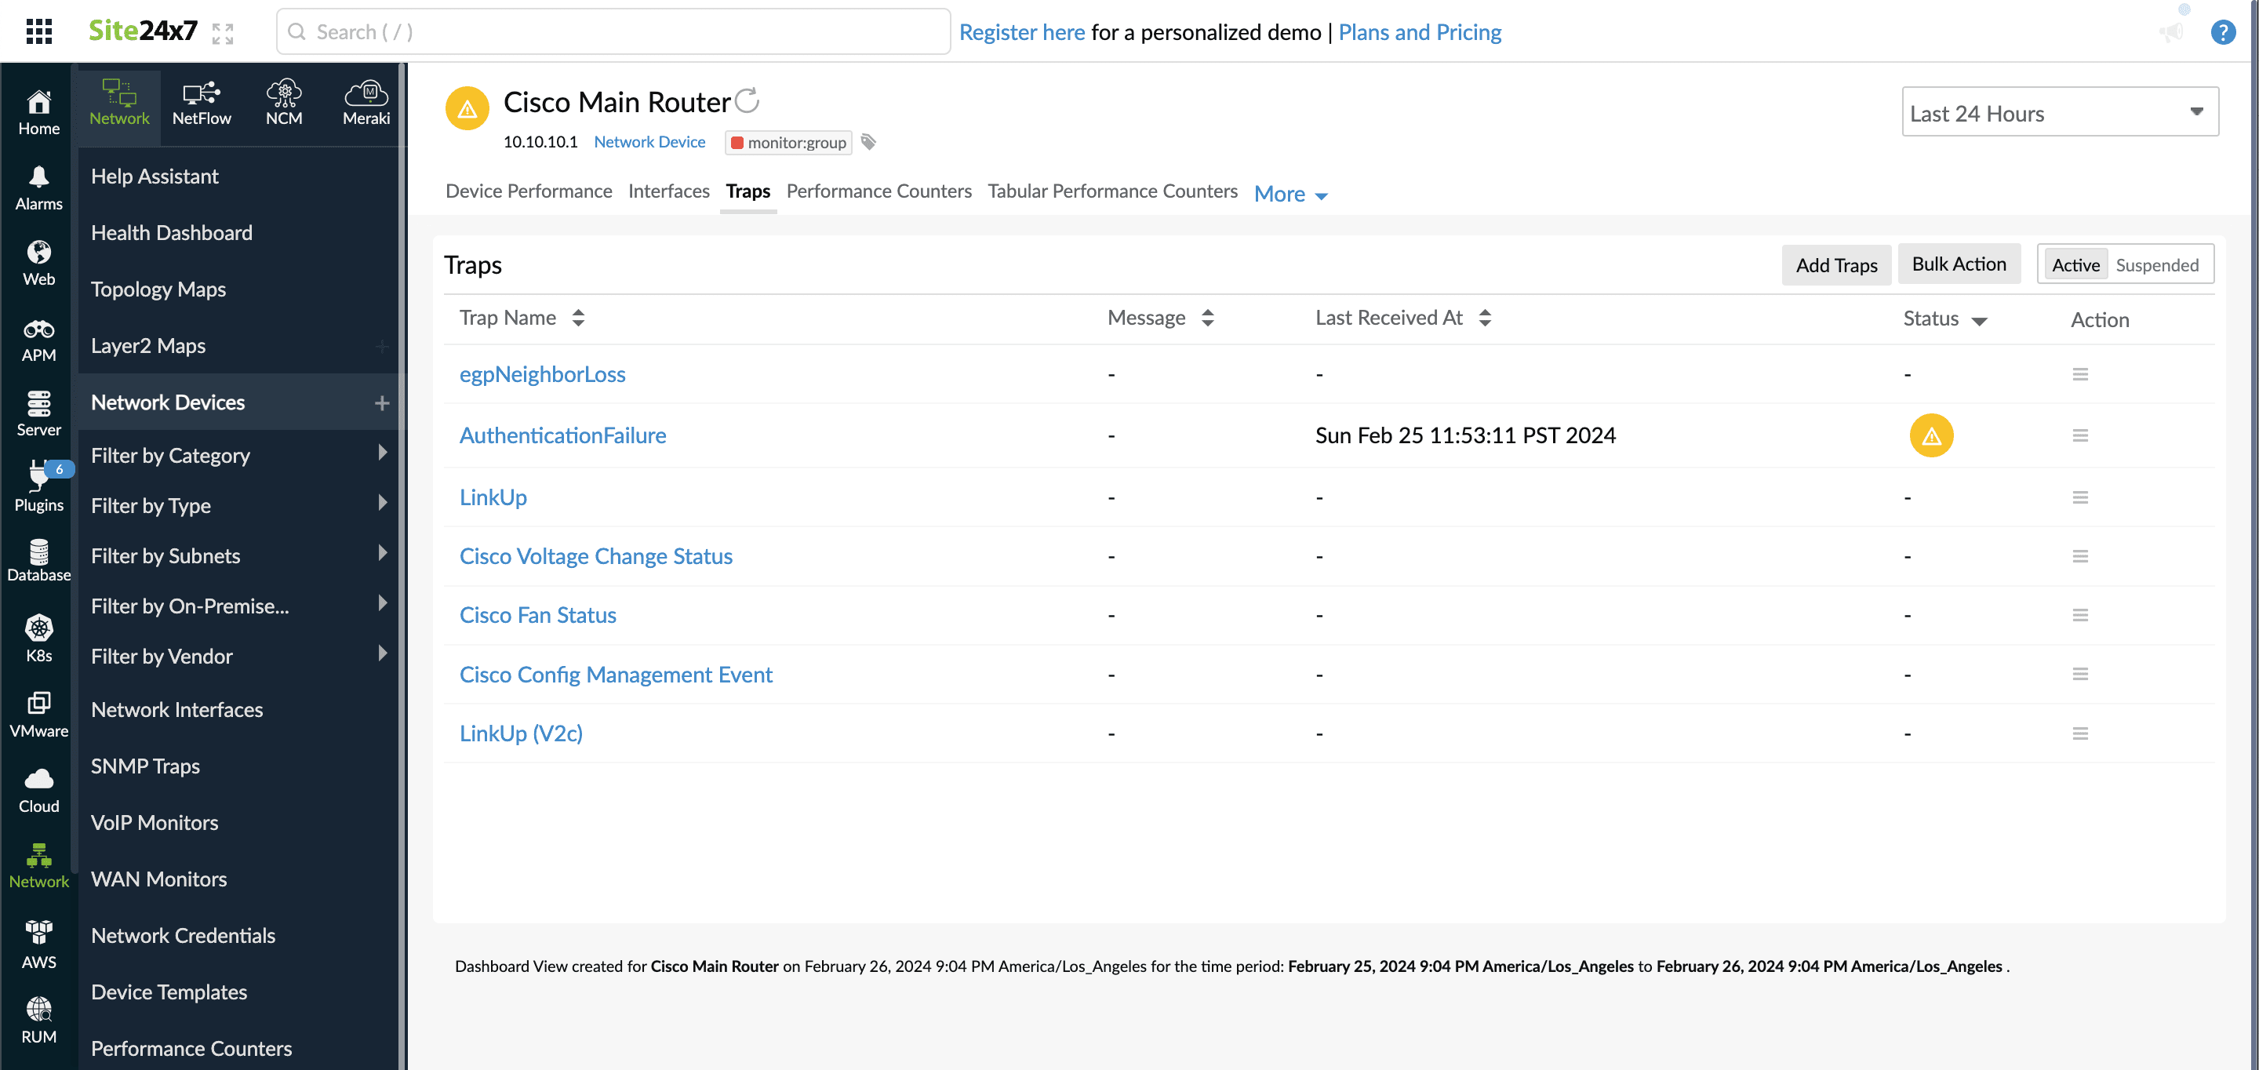
Task: Select the Interfaces tab
Action: coord(668,190)
